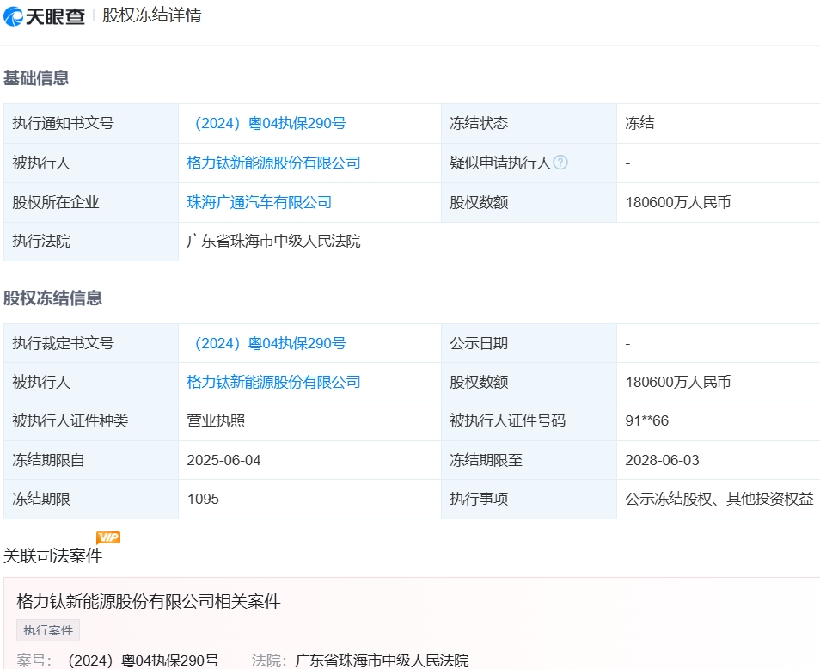
Task: Open 执行通知书文号 link (2024)粤04执保290号
Action: tap(270, 123)
